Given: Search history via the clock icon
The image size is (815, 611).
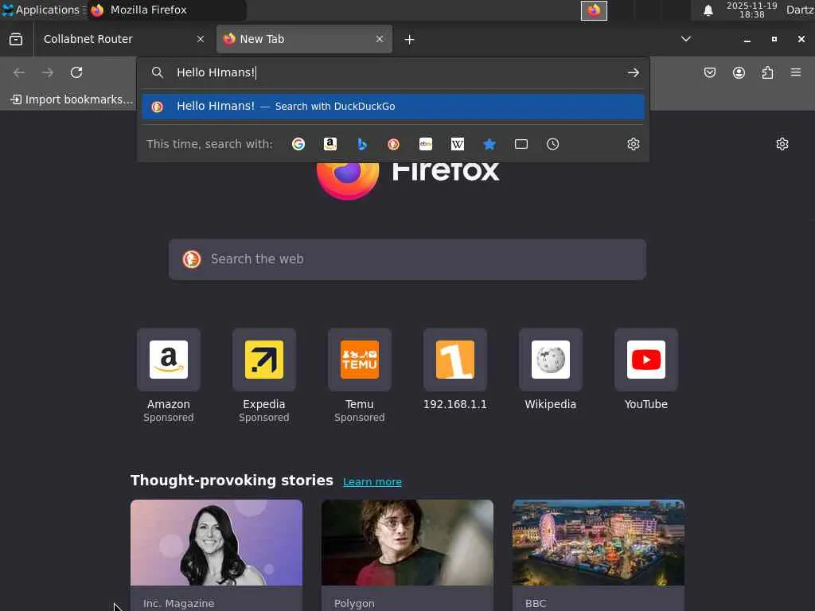Looking at the screenshot, I should pyautogui.click(x=552, y=144).
